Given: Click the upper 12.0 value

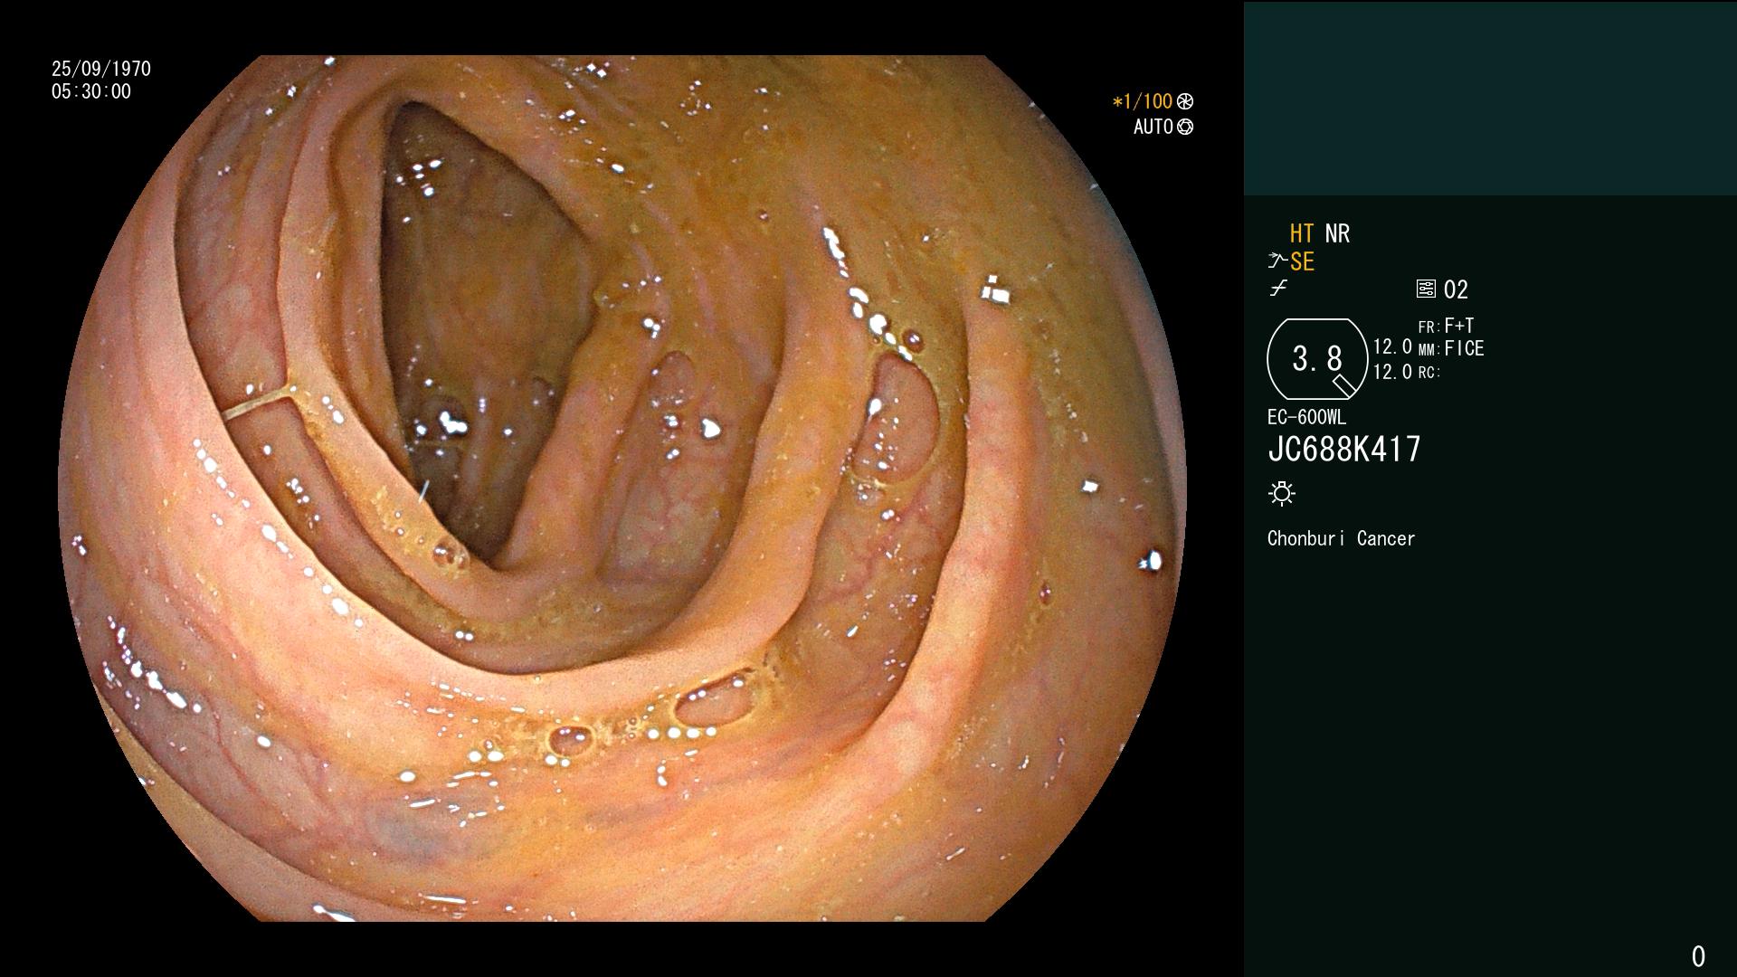Looking at the screenshot, I should coord(1392,347).
